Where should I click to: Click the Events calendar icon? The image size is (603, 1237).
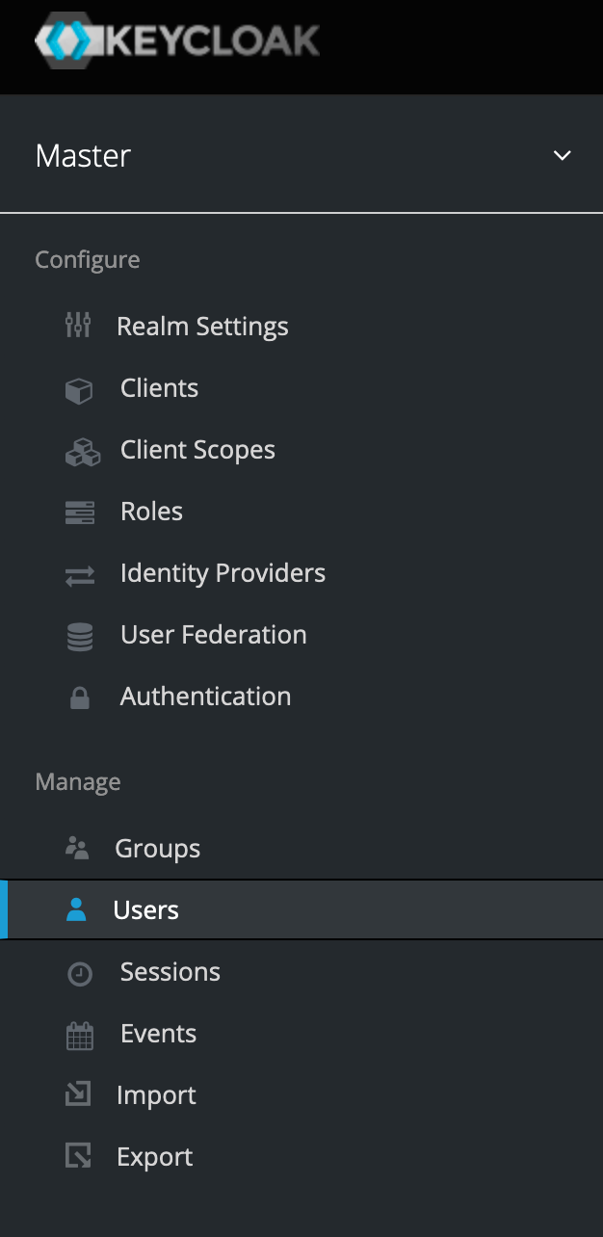coord(79,1036)
